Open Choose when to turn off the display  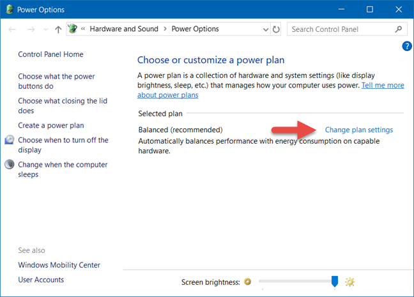tap(63, 145)
